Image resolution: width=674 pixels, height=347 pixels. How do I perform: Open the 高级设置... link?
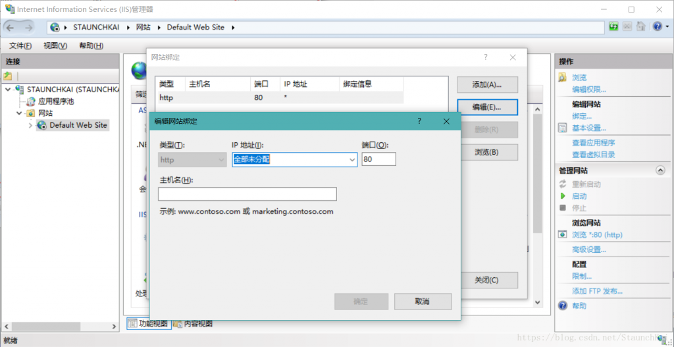(588, 250)
